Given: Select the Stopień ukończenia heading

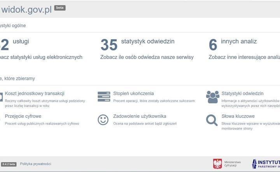Looking at the screenshot, I should [x=133, y=93].
